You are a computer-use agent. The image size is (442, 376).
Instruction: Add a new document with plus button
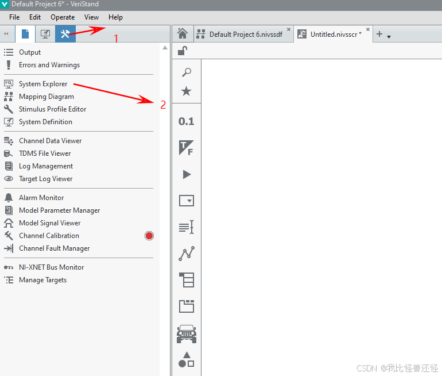pos(379,34)
